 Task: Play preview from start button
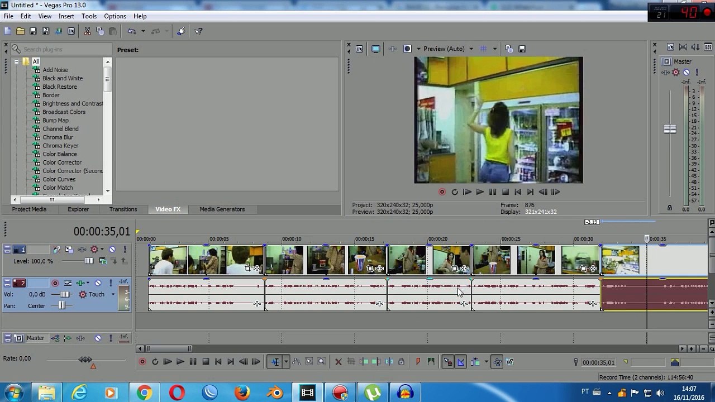(467, 192)
